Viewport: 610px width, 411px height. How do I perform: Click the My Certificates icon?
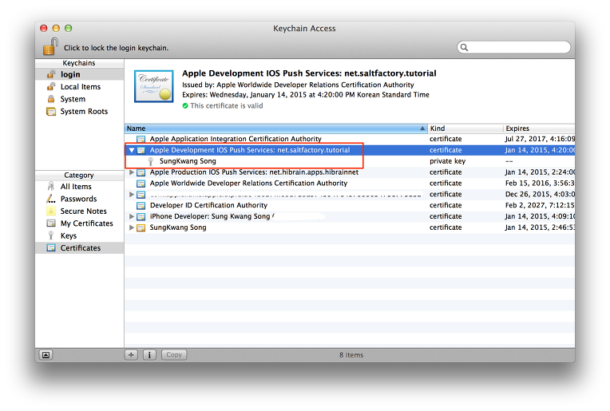(51, 223)
